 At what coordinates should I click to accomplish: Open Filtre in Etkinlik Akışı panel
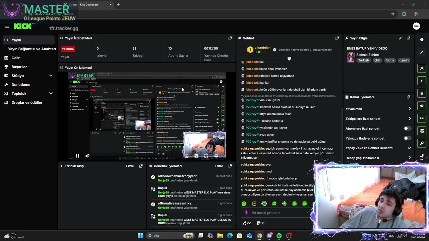click(x=130, y=166)
